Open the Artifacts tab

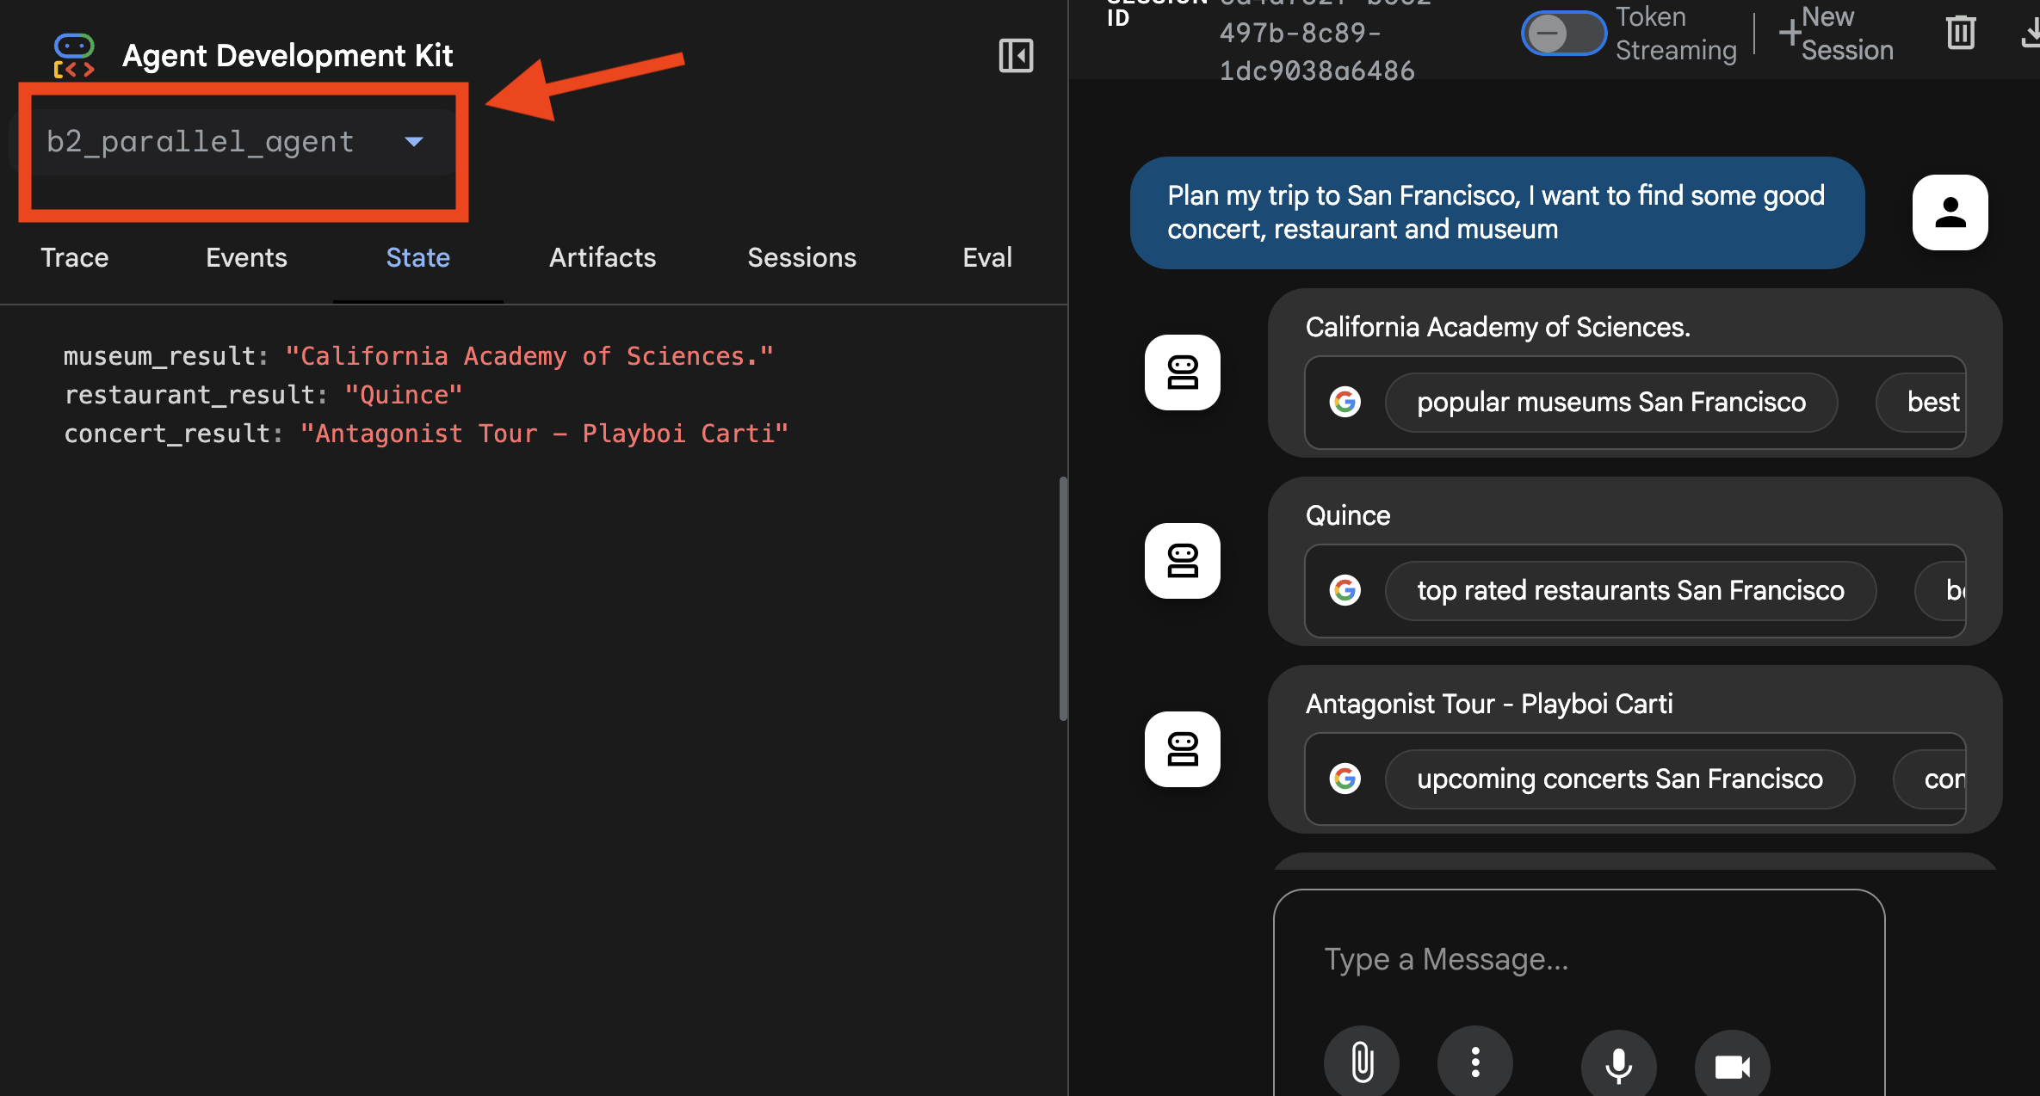click(x=603, y=257)
